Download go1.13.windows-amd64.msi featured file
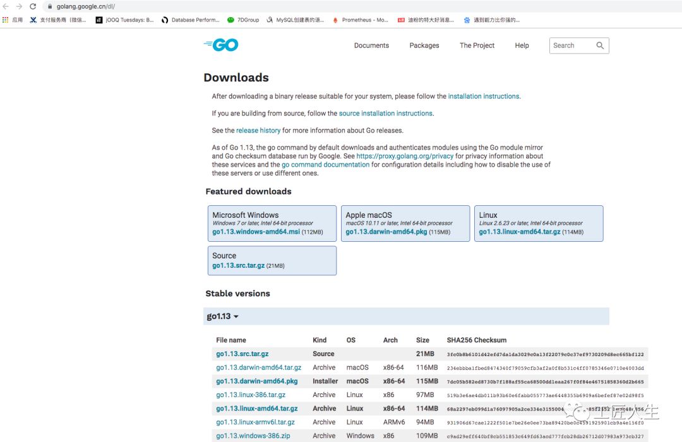This screenshot has width=682, height=442. coord(256,232)
